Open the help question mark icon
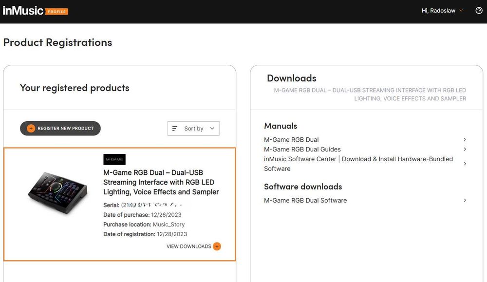The width and height of the screenshot is (487, 282). (479, 11)
